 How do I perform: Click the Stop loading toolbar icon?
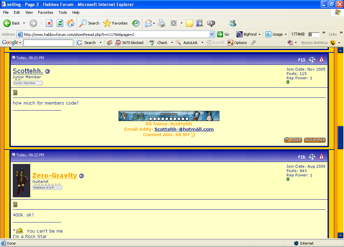(x=49, y=23)
